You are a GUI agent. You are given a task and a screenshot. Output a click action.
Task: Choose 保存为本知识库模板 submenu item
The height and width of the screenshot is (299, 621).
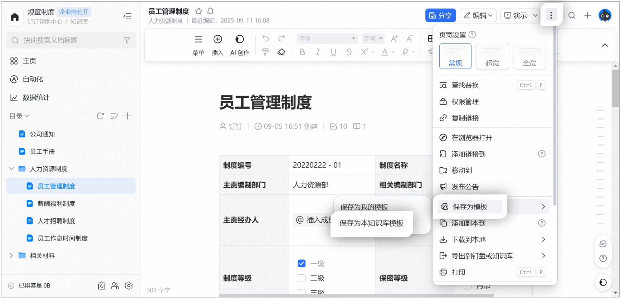coord(371,223)
